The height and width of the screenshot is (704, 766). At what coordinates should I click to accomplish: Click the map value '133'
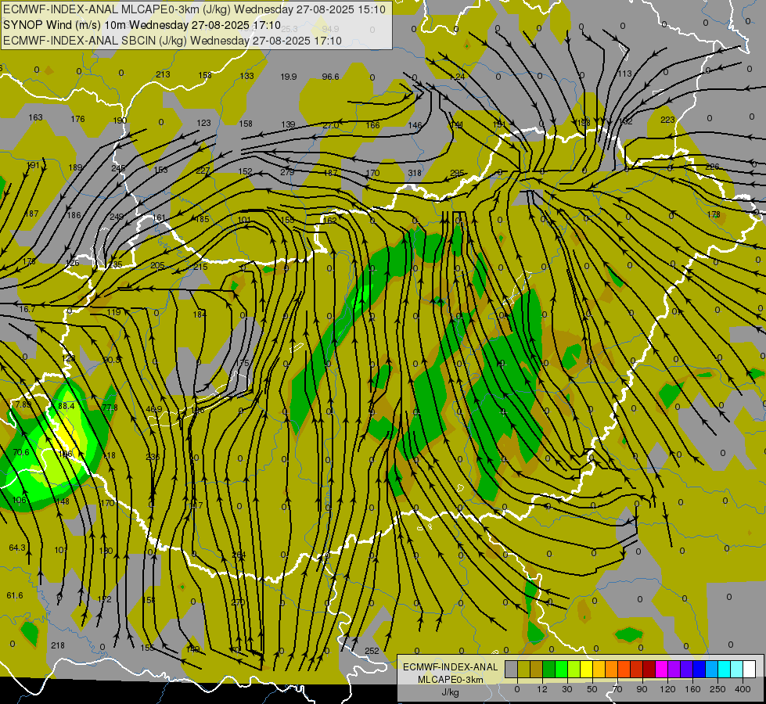point(246,76)
